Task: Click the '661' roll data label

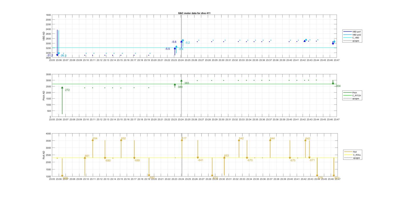Action: 87,156
